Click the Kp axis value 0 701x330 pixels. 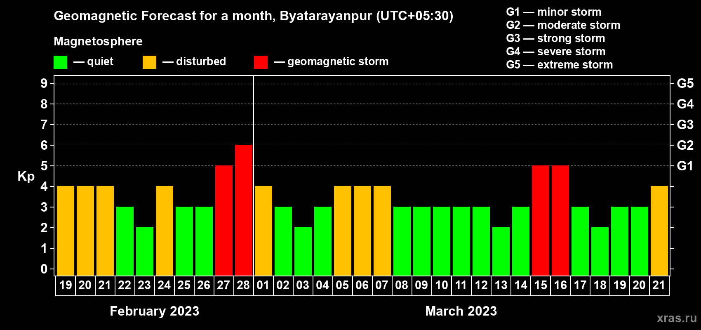tap(44, 269)
